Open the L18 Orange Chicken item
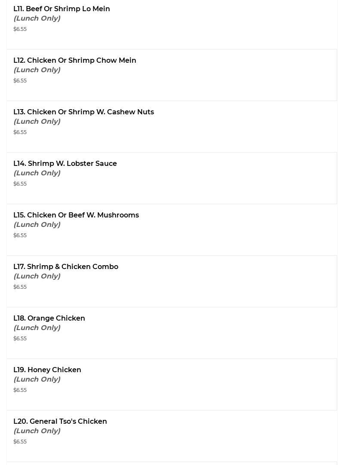The image size is (344, 465). coord(49,318)
